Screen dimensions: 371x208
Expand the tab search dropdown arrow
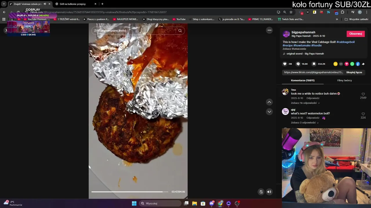pos(4,4)
